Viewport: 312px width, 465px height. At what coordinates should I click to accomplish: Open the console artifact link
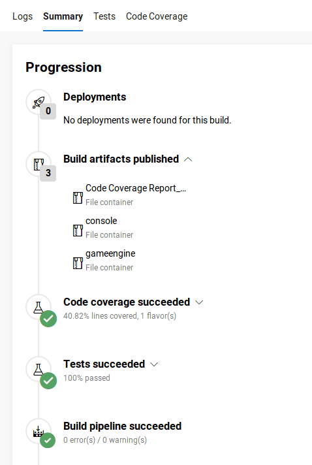pyautogui.click(x=101, y=221)
